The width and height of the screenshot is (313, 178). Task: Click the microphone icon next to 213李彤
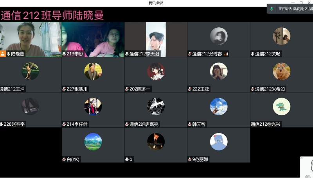tap(64, 54)
